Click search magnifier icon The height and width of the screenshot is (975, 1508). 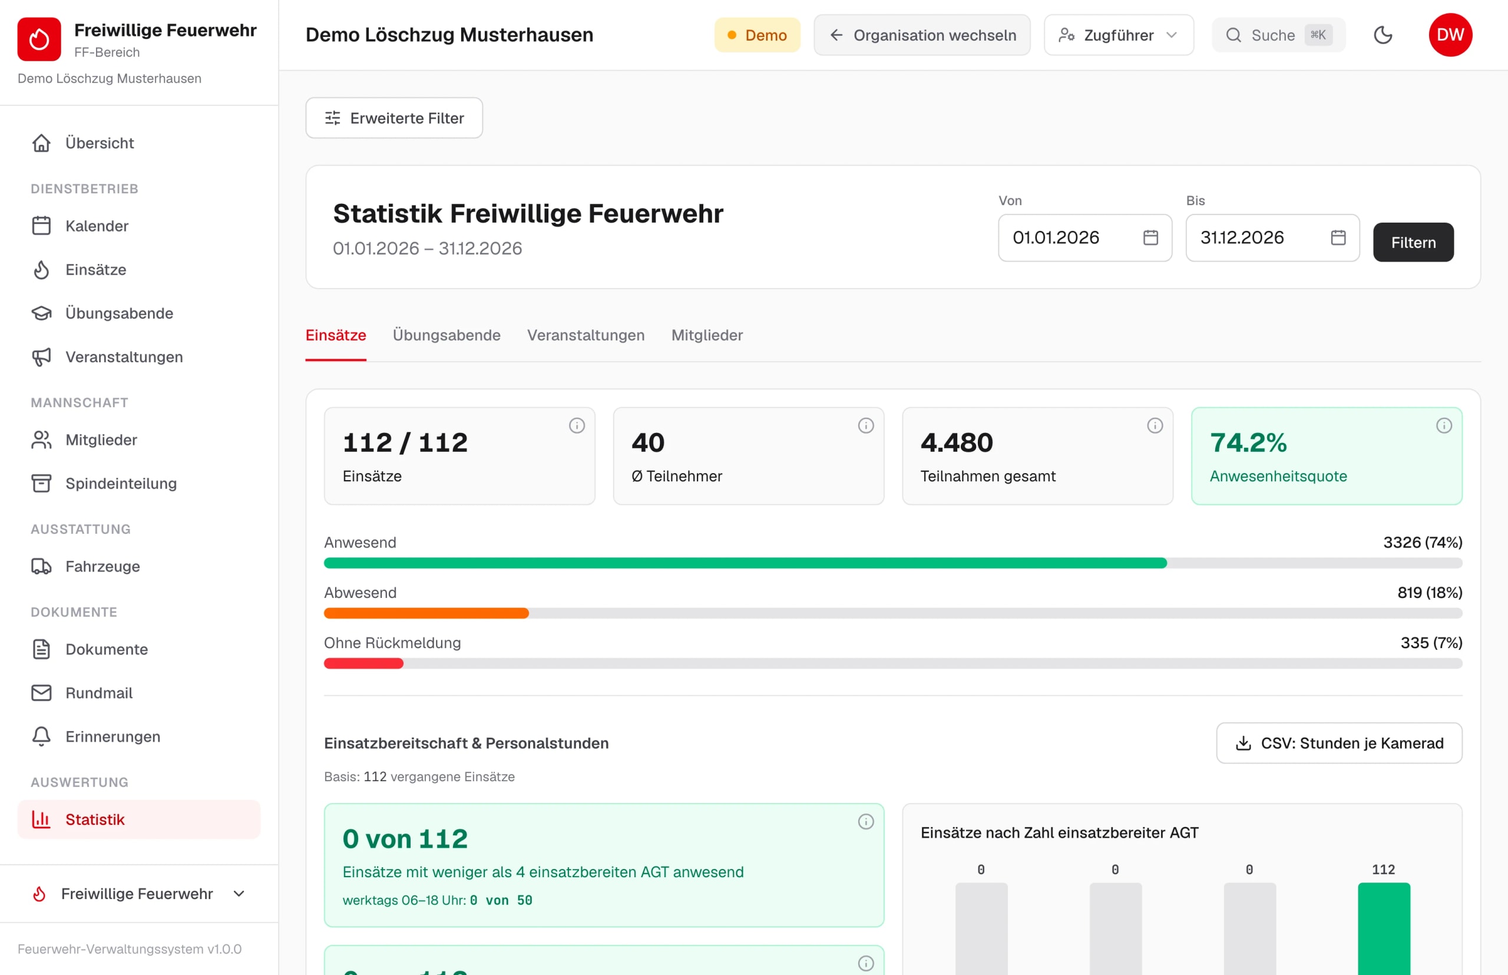click(1233, 35)
